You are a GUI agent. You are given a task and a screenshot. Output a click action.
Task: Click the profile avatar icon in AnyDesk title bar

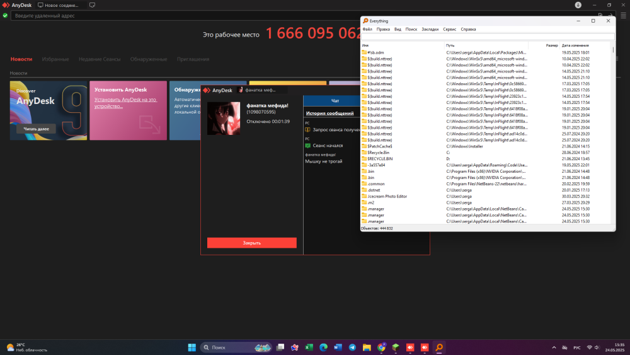(578, 5)
